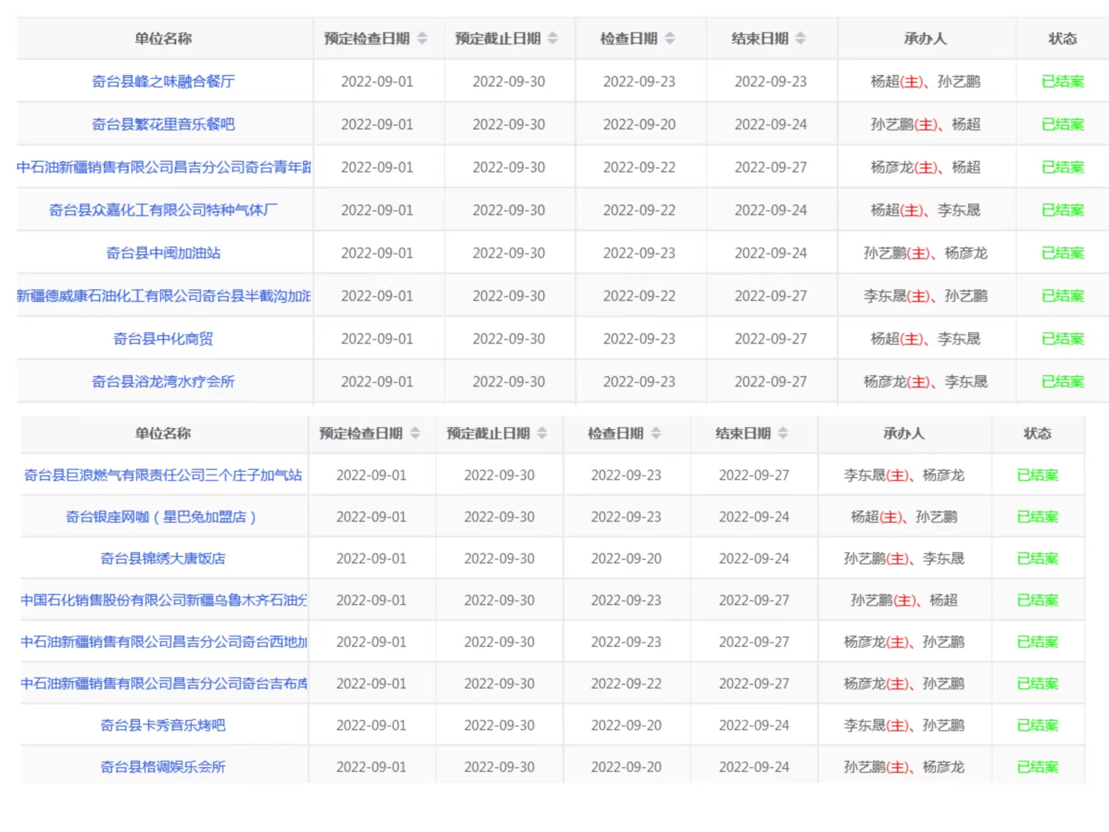Select 承办人 header in lower table
1109x832 pixels.
point(904,433)
